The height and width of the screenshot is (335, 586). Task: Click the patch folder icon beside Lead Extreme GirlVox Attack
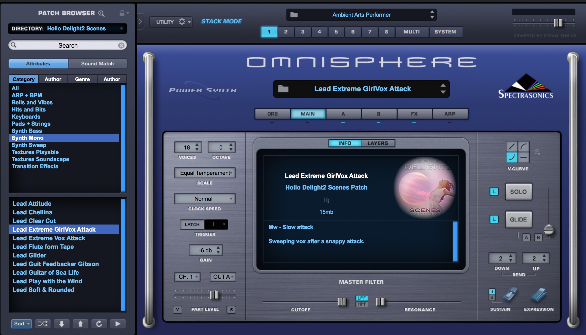(x=283, y=89)
